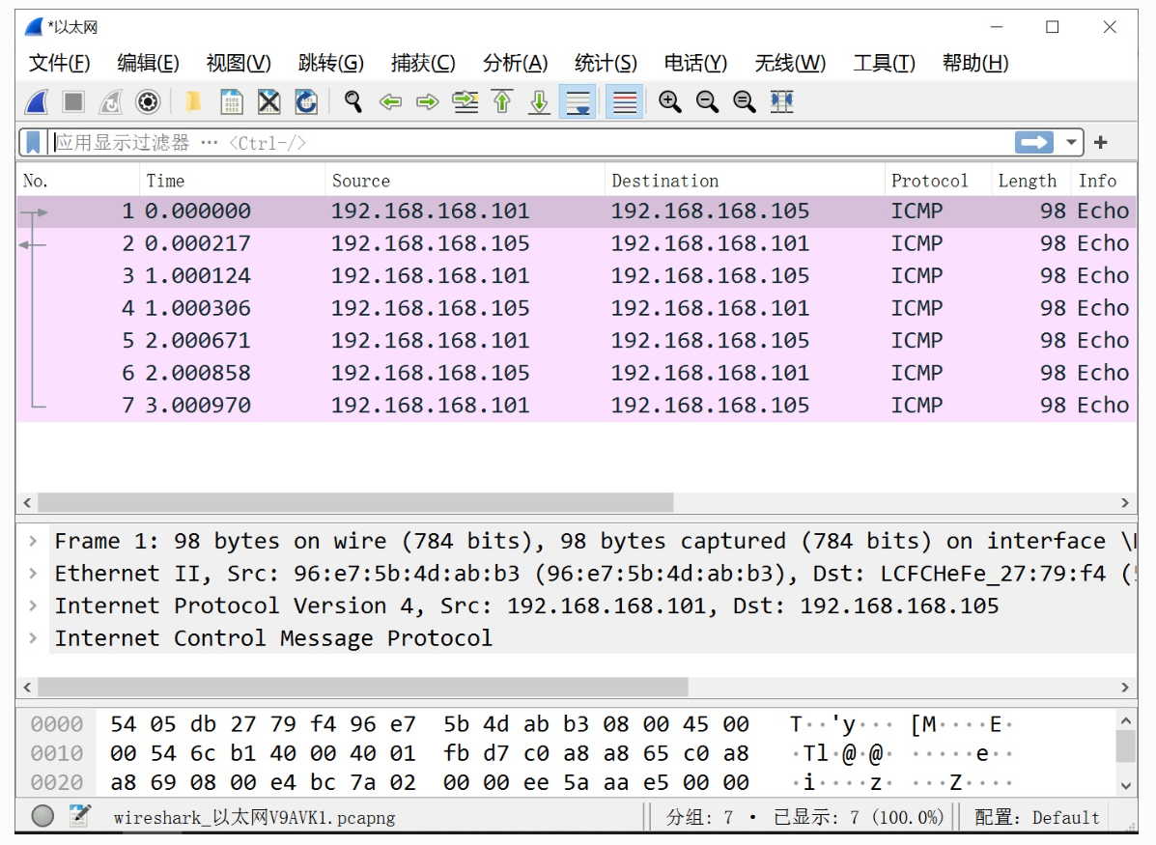Viewport: 1156px width, 845px height.
Task: Click the display filter bookmark button
Action: [x=34, y=143]
